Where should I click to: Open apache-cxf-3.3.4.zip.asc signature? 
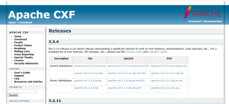165,88
